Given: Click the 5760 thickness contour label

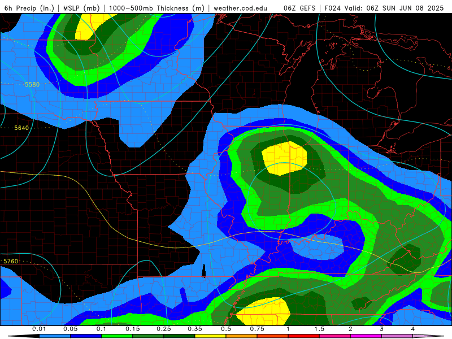Looking at the screenshot, I should [11, 261].
